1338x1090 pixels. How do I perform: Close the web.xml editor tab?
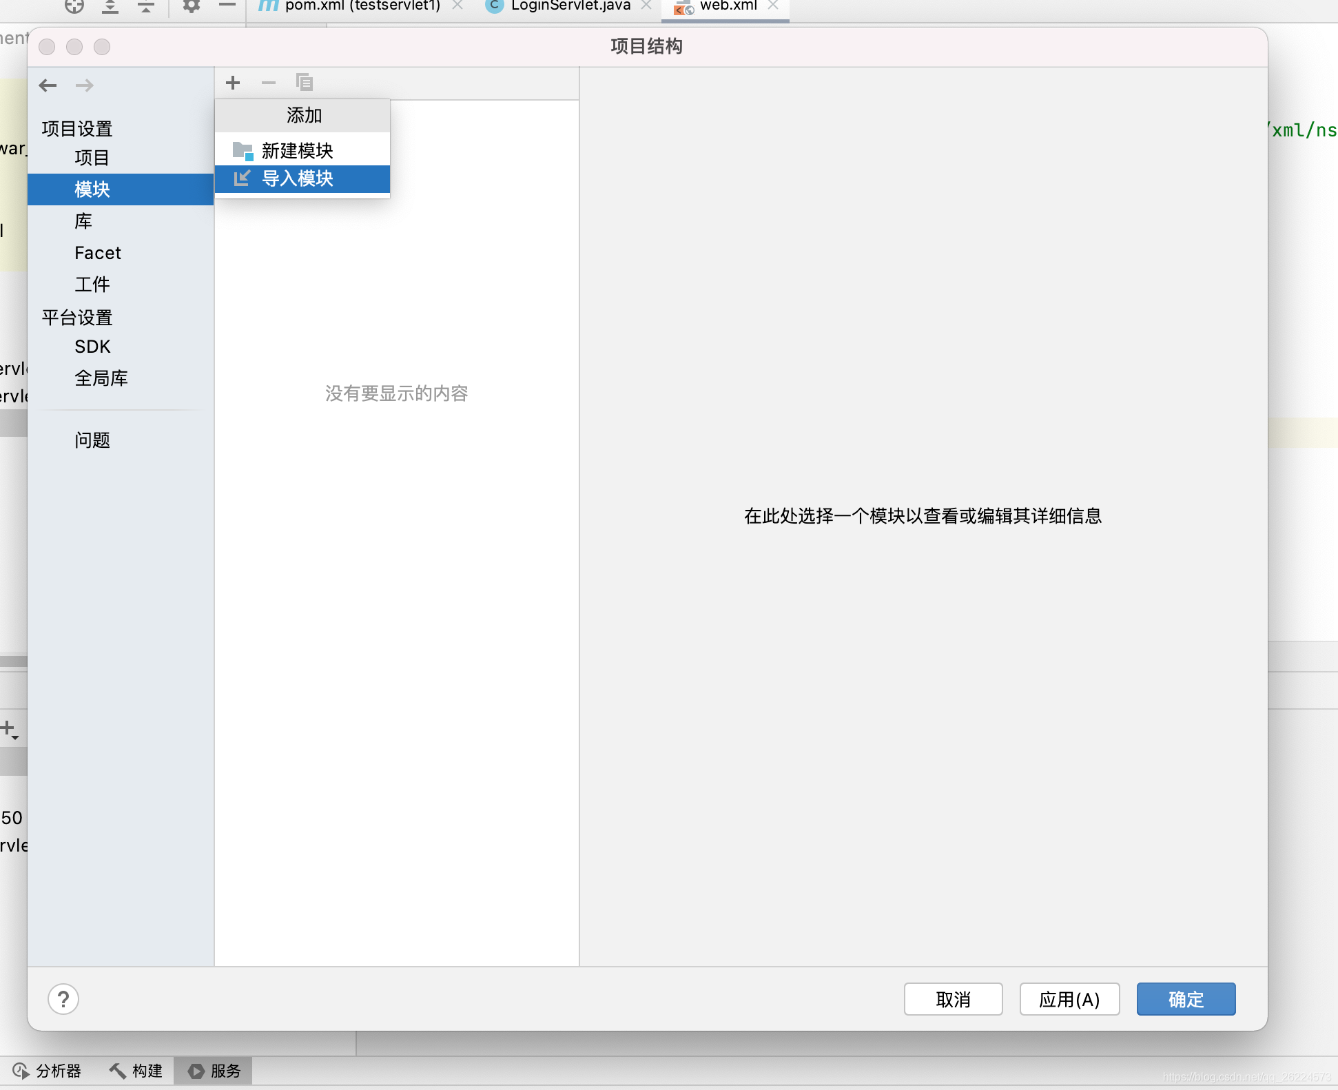(x=773, y=6)
